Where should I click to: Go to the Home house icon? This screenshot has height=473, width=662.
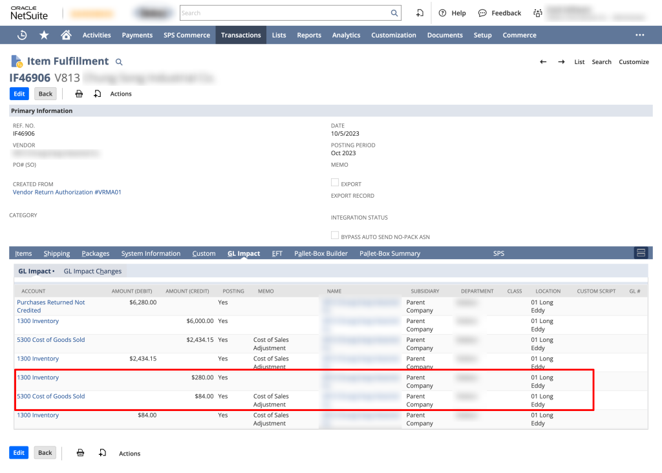(66, 35)
